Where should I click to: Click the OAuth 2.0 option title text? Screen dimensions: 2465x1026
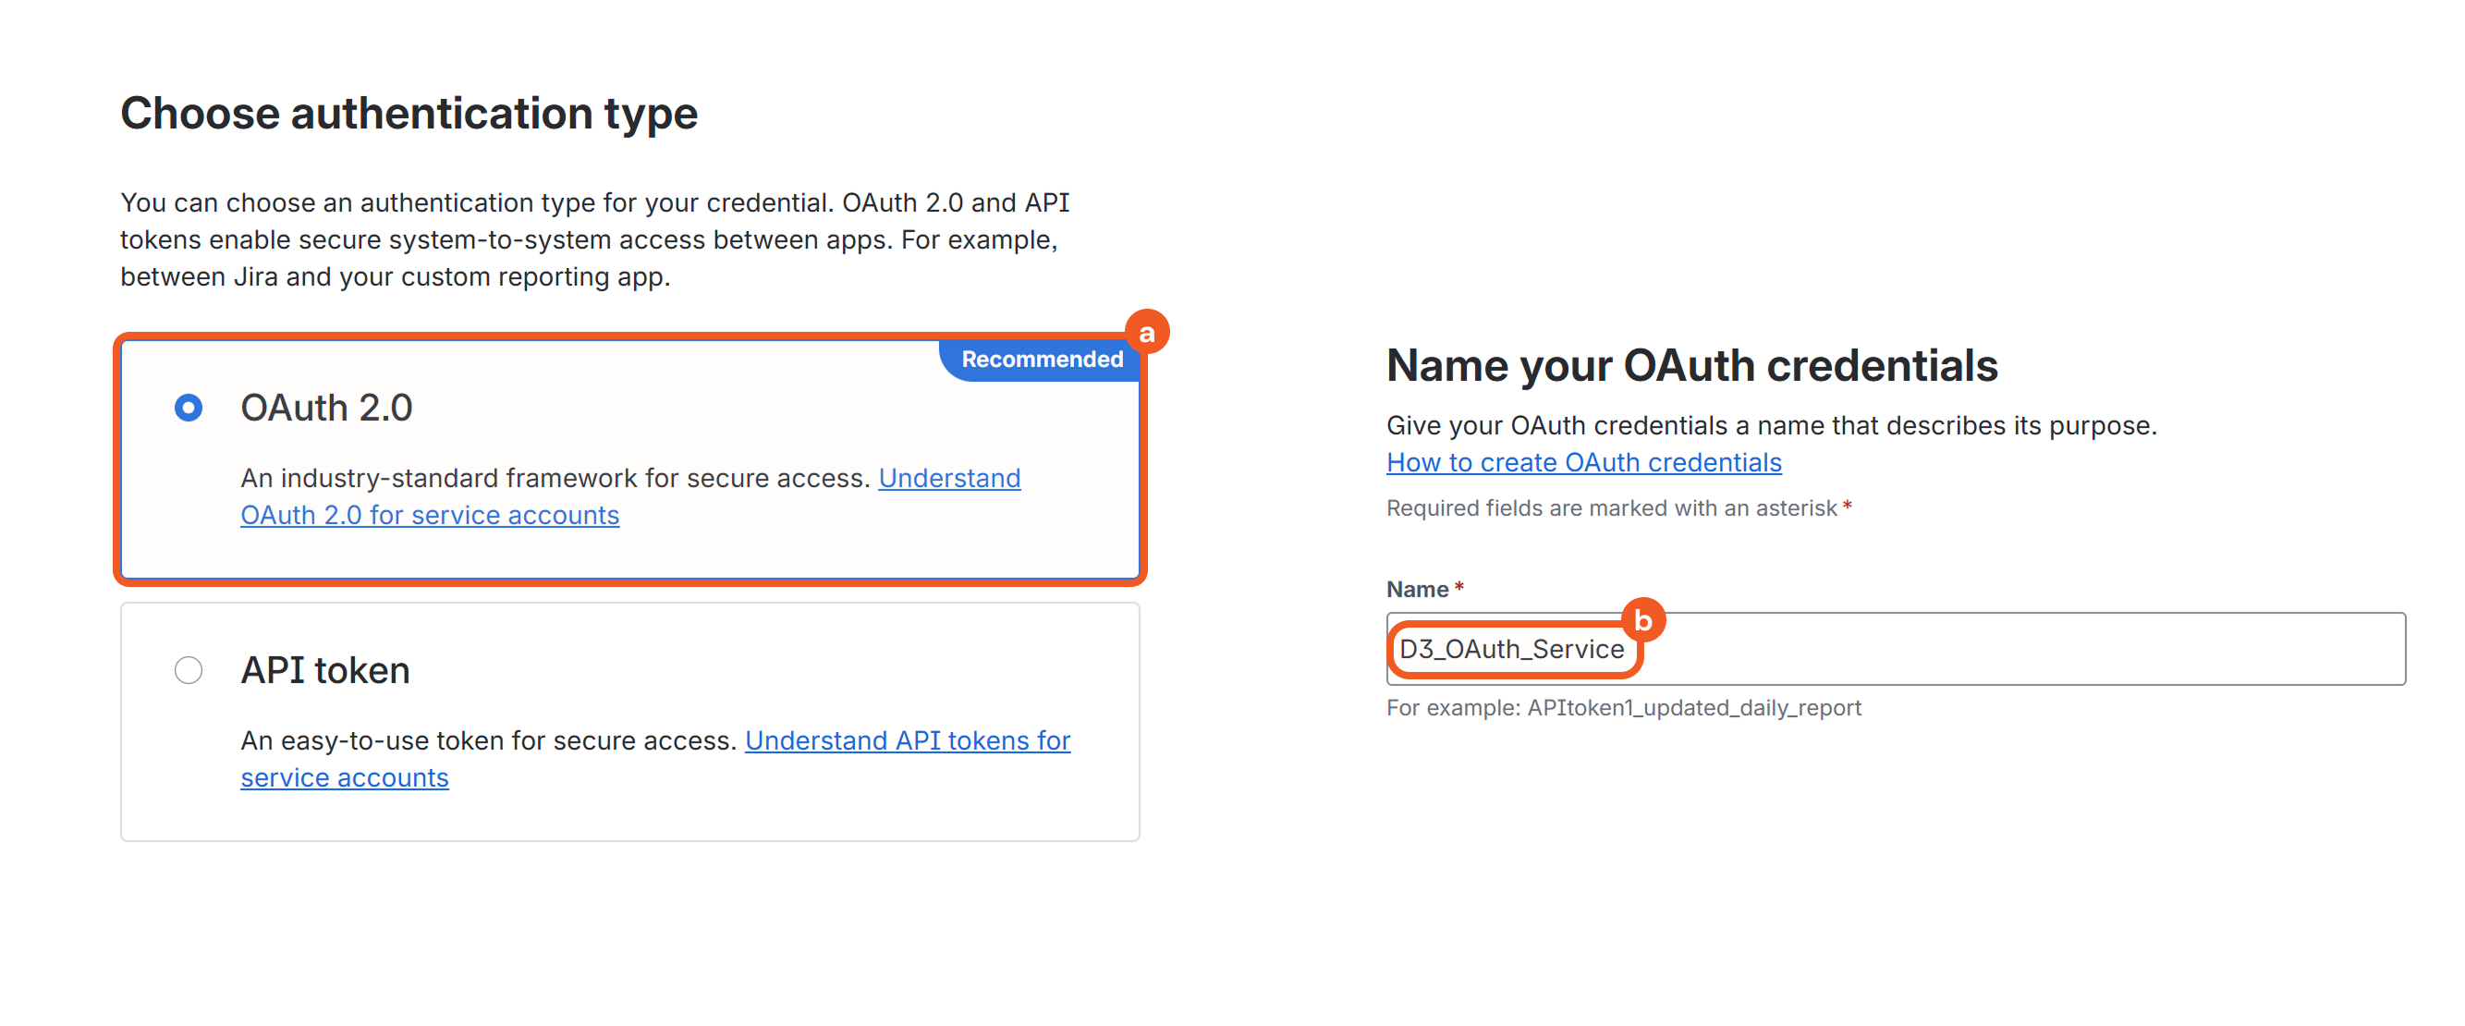pos(326,408)
